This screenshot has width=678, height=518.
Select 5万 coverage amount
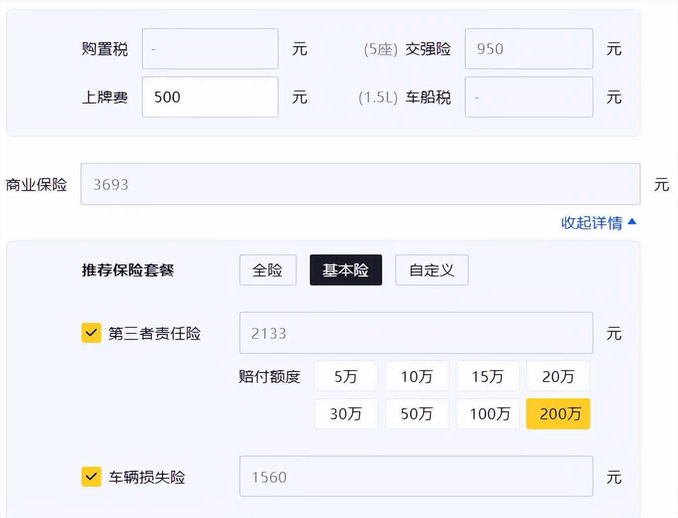coord(346,376)
